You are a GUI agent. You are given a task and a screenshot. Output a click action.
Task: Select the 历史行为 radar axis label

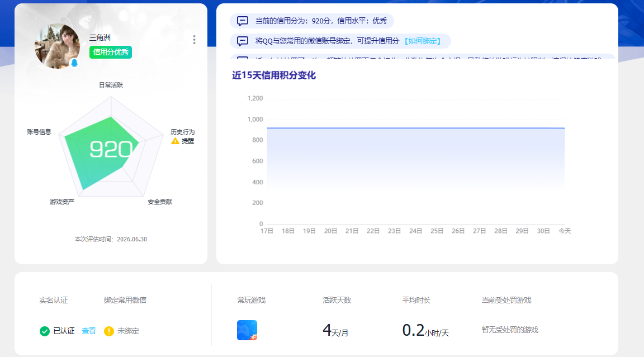[x=183, y=132]
